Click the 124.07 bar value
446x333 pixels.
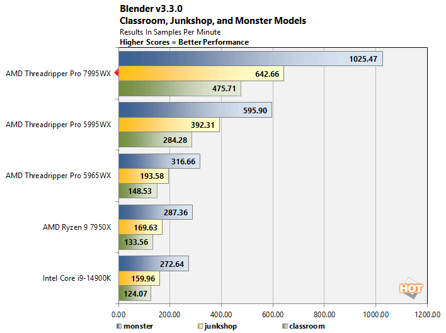(x=135, y=293)
